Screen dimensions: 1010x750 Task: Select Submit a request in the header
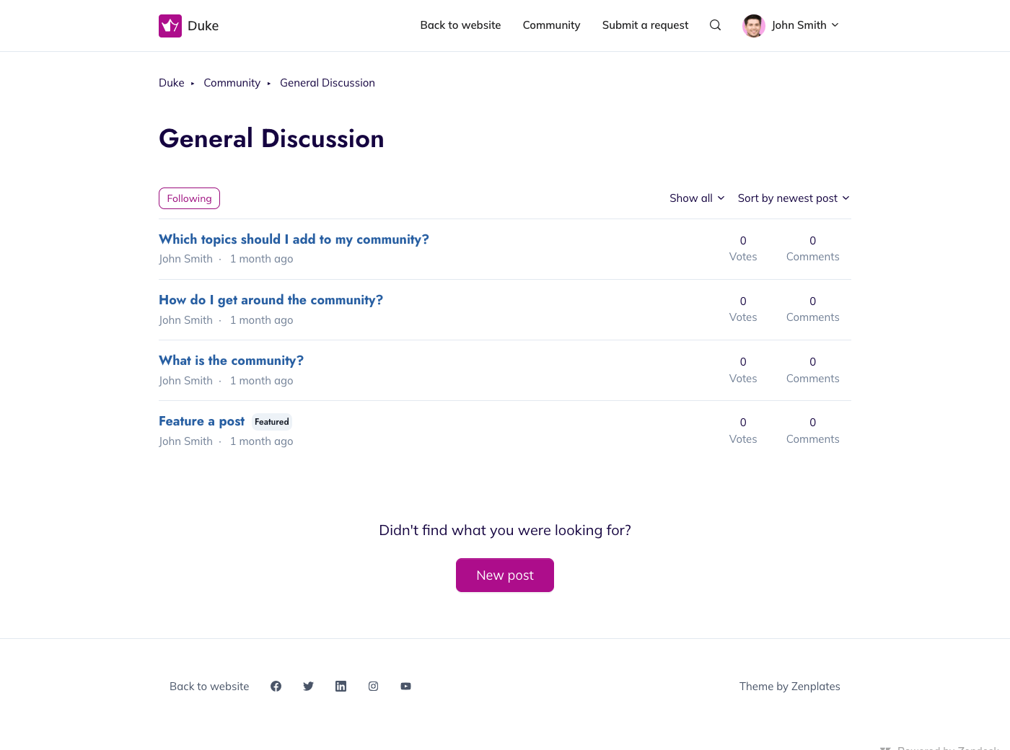pos(645,25)
